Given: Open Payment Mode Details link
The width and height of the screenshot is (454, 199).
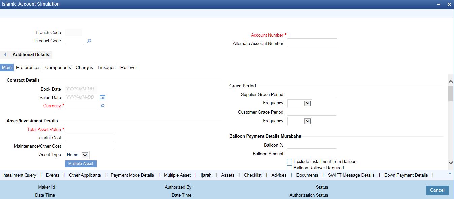Looking at the screenshot, I should (x=132, y=175).
